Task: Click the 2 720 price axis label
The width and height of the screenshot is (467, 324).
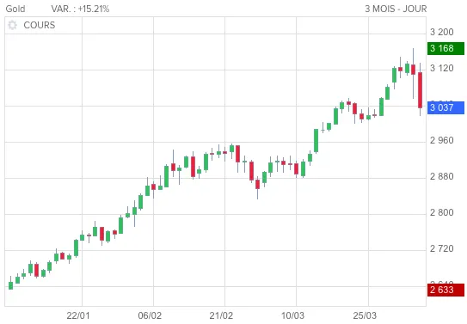Action: pyautogui.click(x=442, y=248)
